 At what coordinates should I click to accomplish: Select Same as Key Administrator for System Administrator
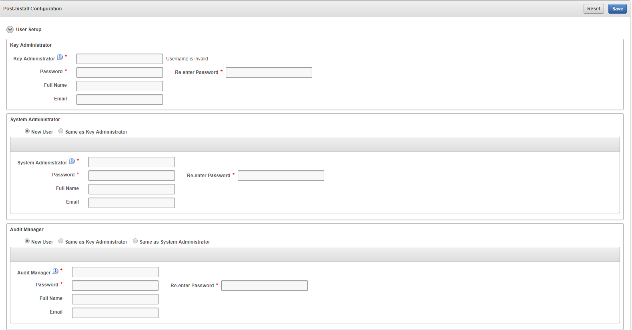point(61,131)
